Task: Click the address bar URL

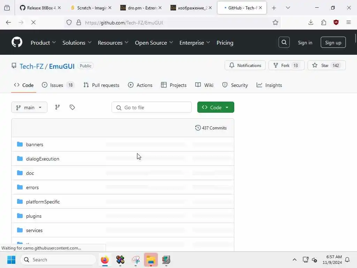Action: pyautogui.click(x=124, y=23)
